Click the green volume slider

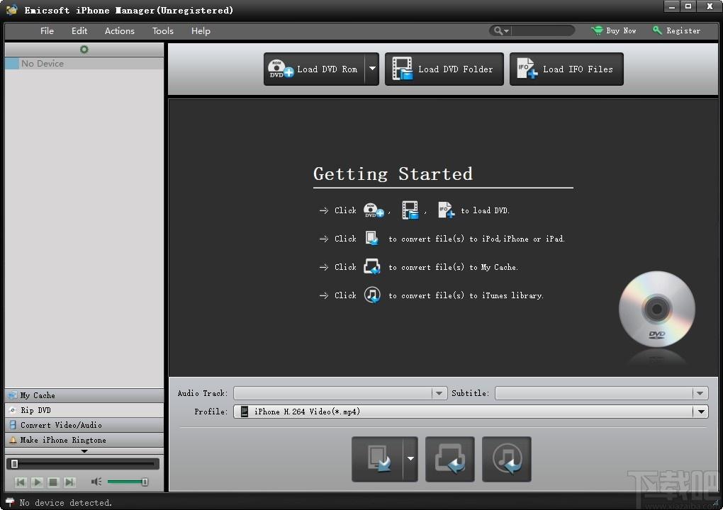(128, 482)
